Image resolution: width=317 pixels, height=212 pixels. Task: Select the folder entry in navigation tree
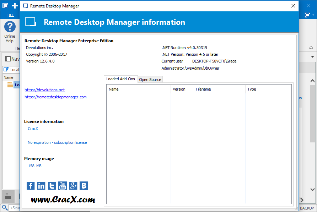(x=14, y=85)
